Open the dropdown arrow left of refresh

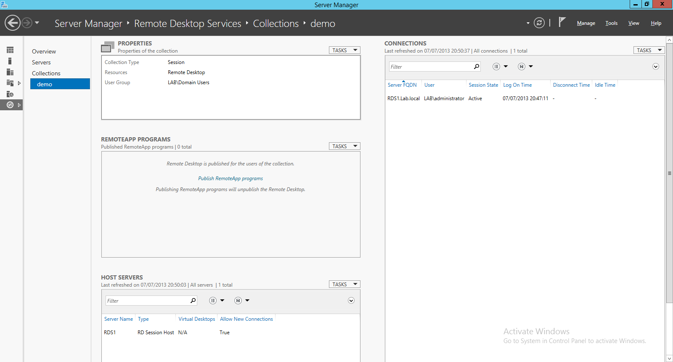pyautogui.click(x=528, y=23)
